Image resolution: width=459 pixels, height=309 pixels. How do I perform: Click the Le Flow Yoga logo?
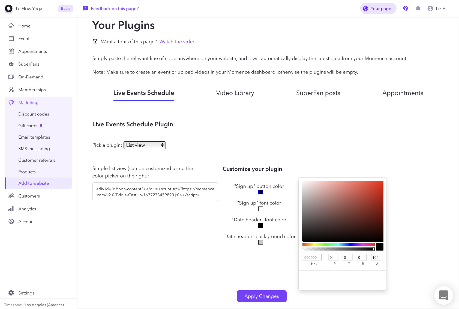point(9,9)
